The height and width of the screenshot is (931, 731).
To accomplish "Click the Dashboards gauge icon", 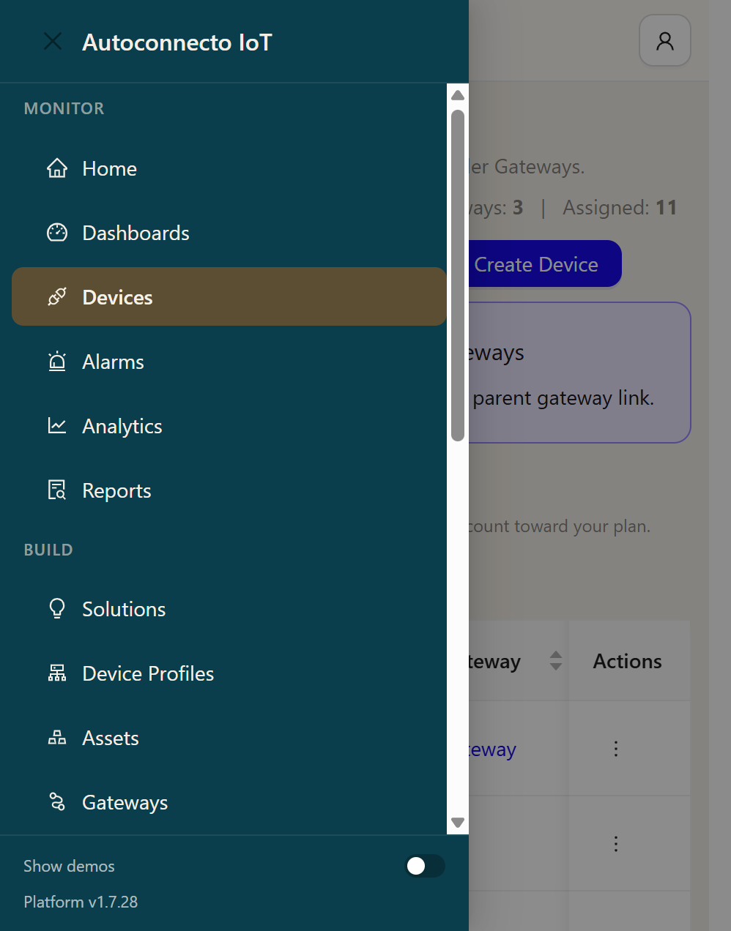I will (57, 233).
